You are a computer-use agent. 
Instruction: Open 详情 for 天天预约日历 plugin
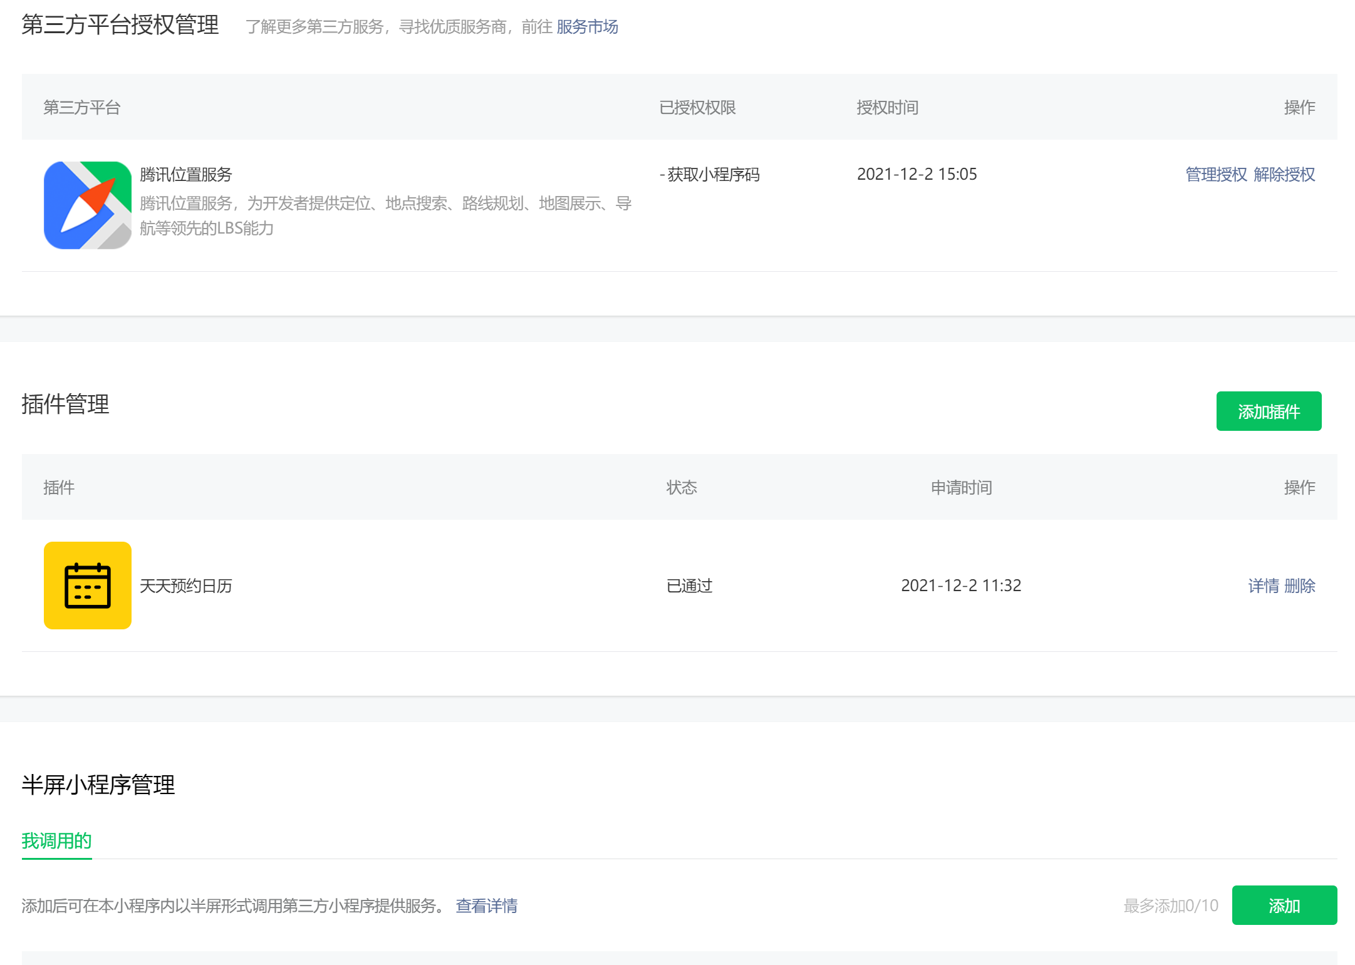click(x=1264, y=586)
